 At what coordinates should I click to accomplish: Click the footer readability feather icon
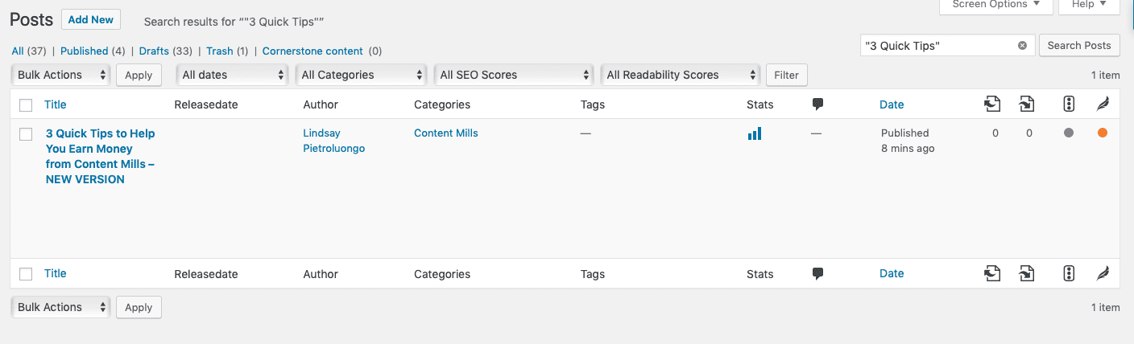pyautogui.click(x=1102, y=273)
